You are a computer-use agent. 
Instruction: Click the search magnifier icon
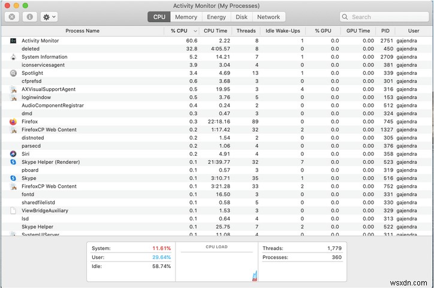pyautogui.click(x=345, y=17)
